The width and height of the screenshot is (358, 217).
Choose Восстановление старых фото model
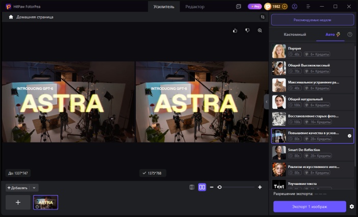click(313, 119)
